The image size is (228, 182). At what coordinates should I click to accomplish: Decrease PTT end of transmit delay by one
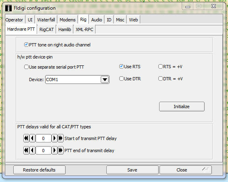[x=32, y=150]
